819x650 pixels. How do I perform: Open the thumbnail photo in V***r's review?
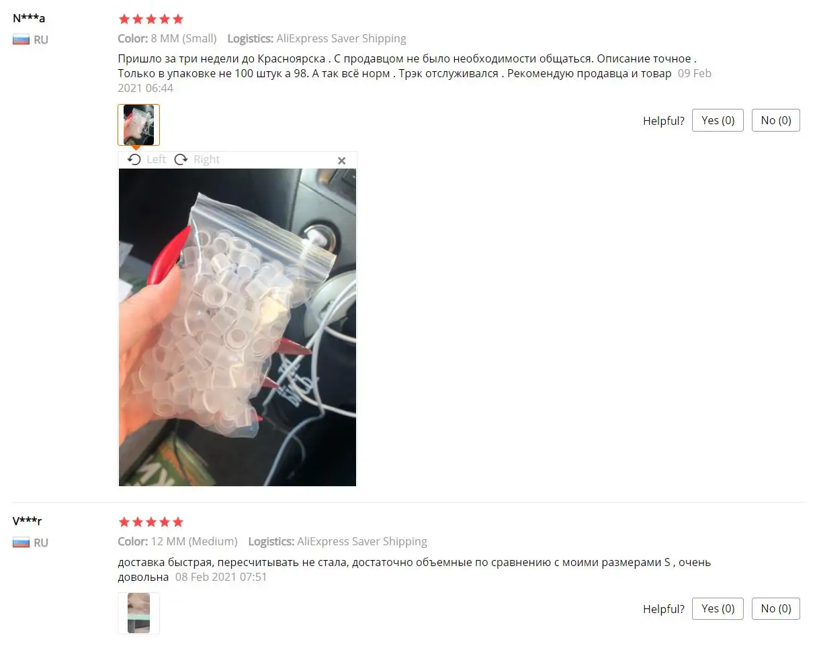pyautogui.click(x=138, y=613)
